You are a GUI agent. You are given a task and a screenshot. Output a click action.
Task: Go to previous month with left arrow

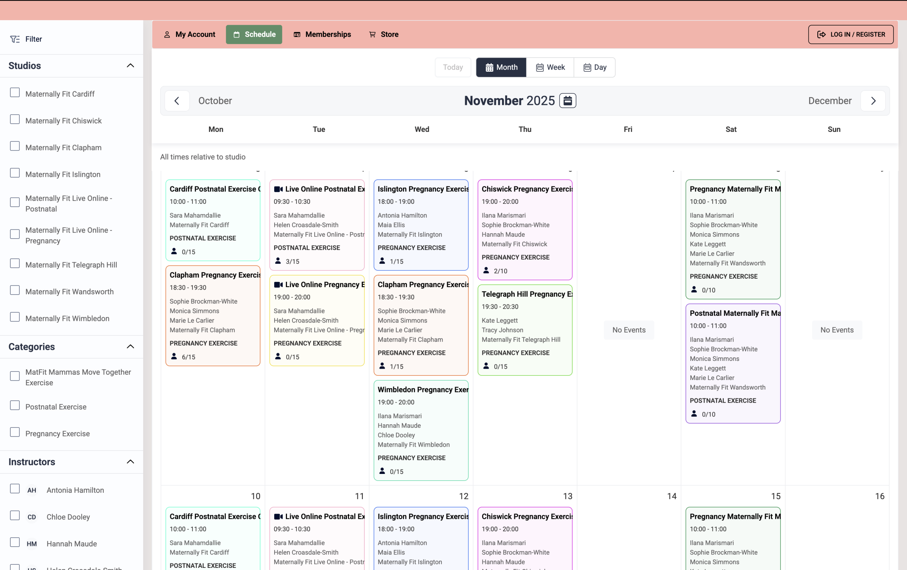(x=177, y=101)
